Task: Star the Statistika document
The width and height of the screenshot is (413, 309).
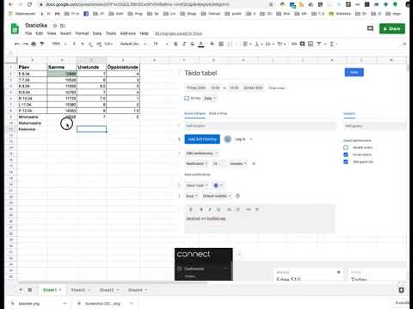Action: point(55,26)
